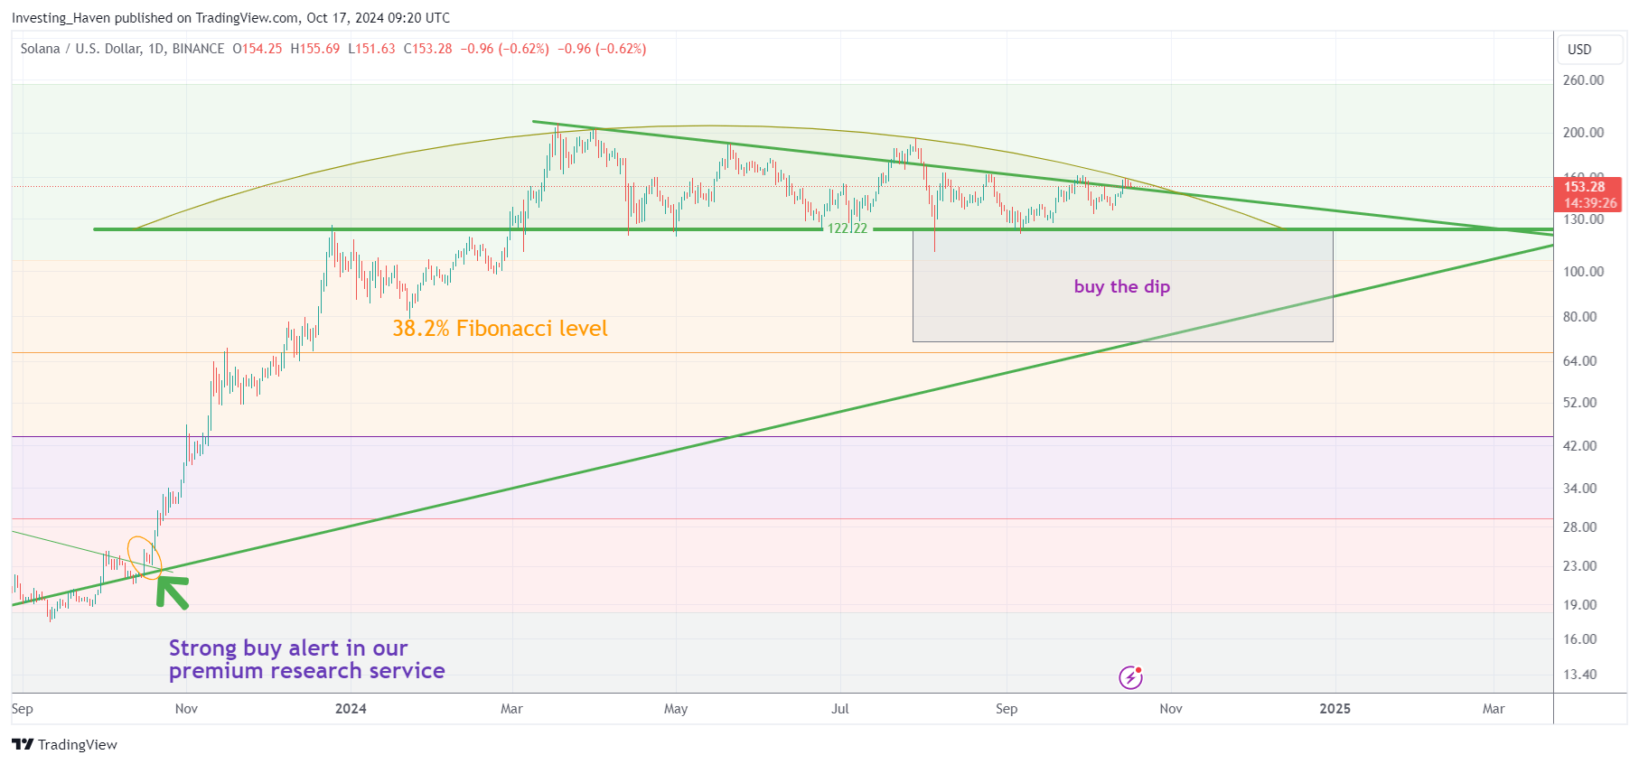Click the Sep label between Jul and Nov
Viewport: 1639px width, 764px height.
click(x=1007, y=709)
